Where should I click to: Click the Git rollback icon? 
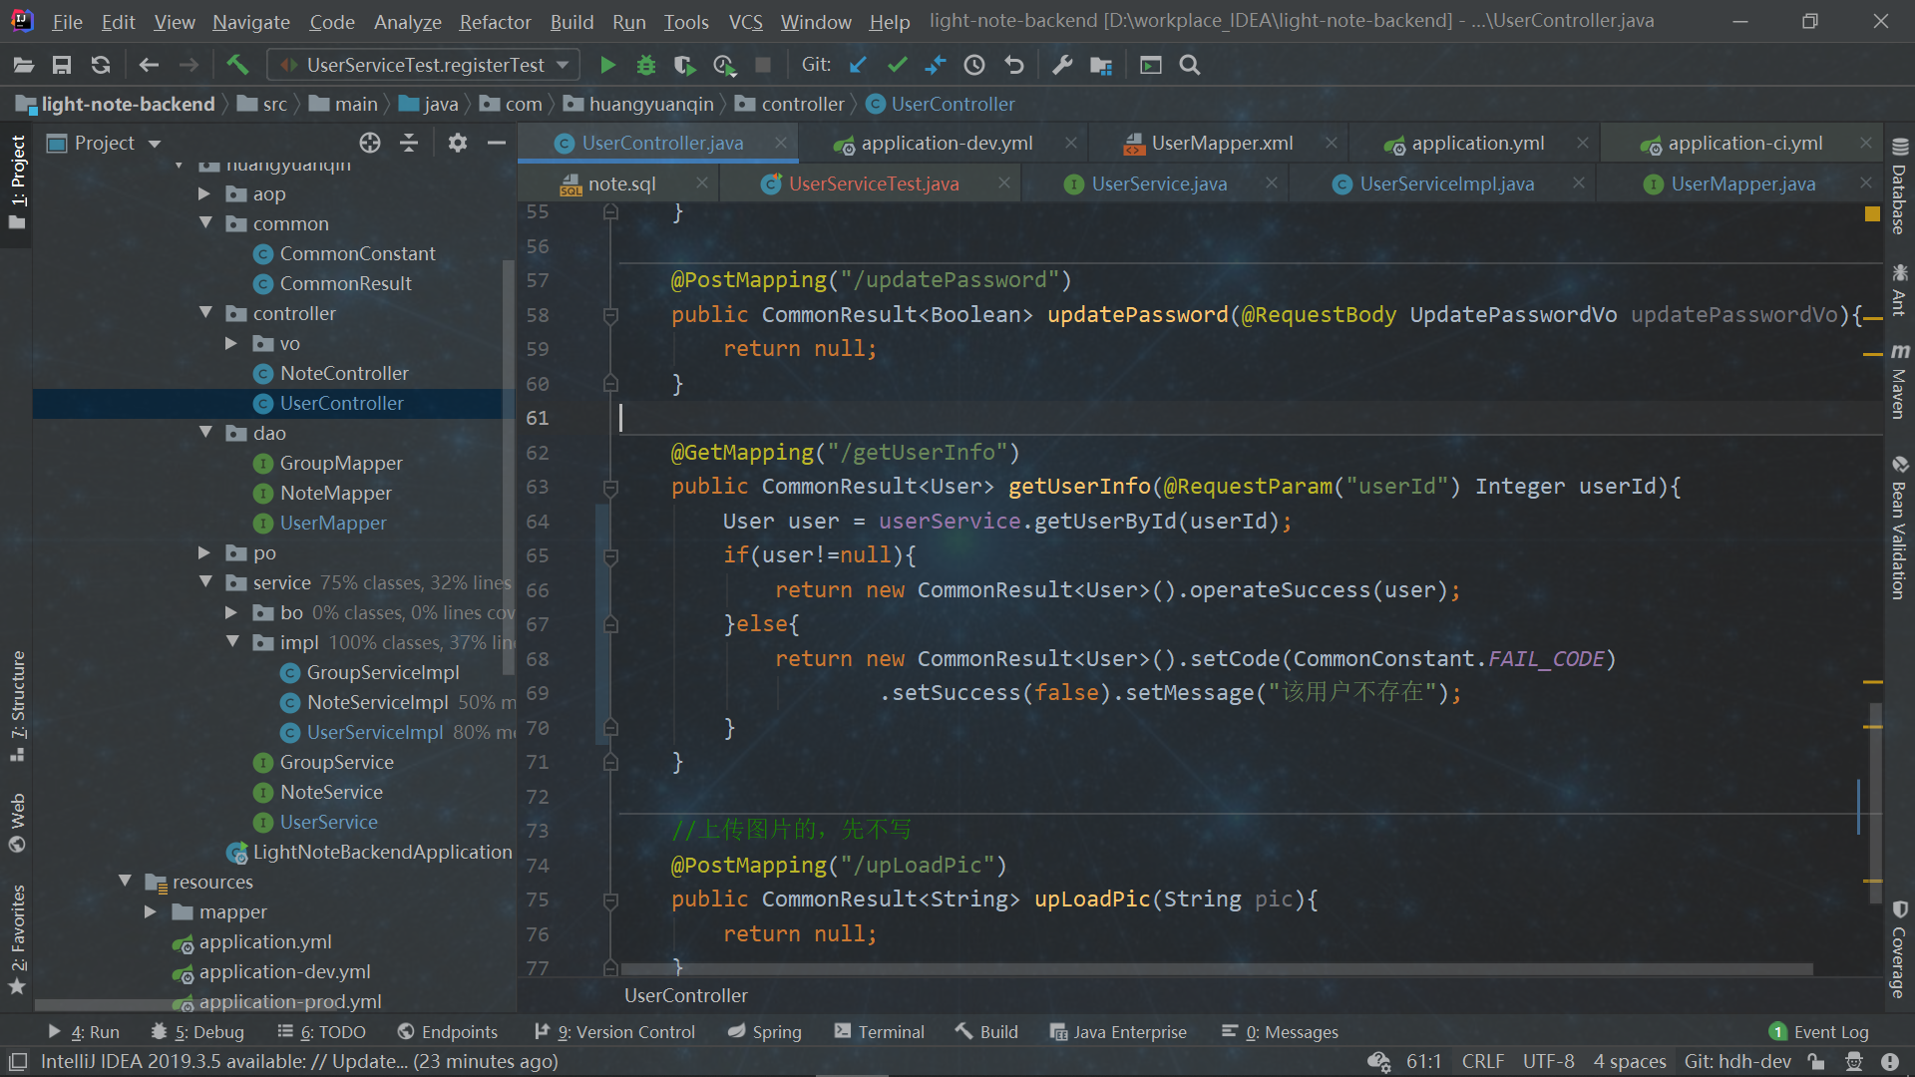1014,65
